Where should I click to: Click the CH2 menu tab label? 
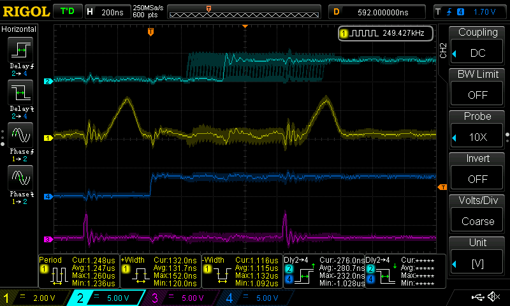[443, 50]
